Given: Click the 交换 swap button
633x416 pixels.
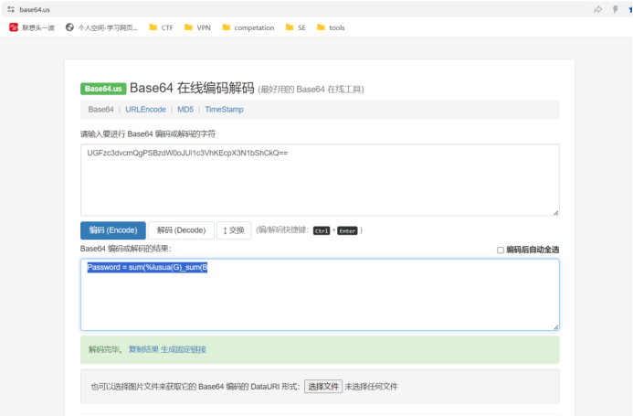Looking at the screenshot, I should [x=234, y=230].
